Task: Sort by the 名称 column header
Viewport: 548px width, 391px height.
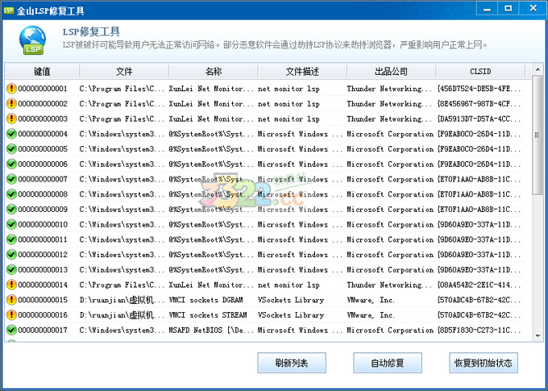Action: click(214, 71)
